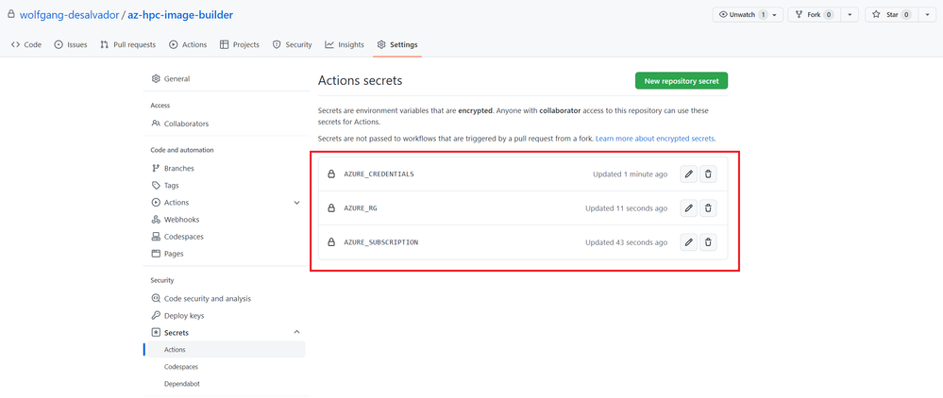Open the Security tab
The width and height of the screenshot is (943, 398).
(293, 44)
